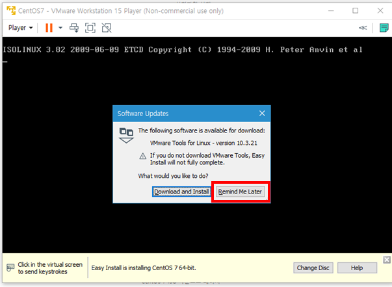Pause the virtual machine

pos(49,28)
